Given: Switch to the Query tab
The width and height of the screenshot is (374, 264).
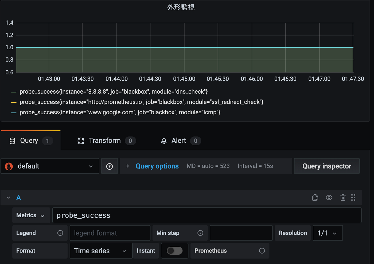Looking at the screenshot, I should click(31, 141).
